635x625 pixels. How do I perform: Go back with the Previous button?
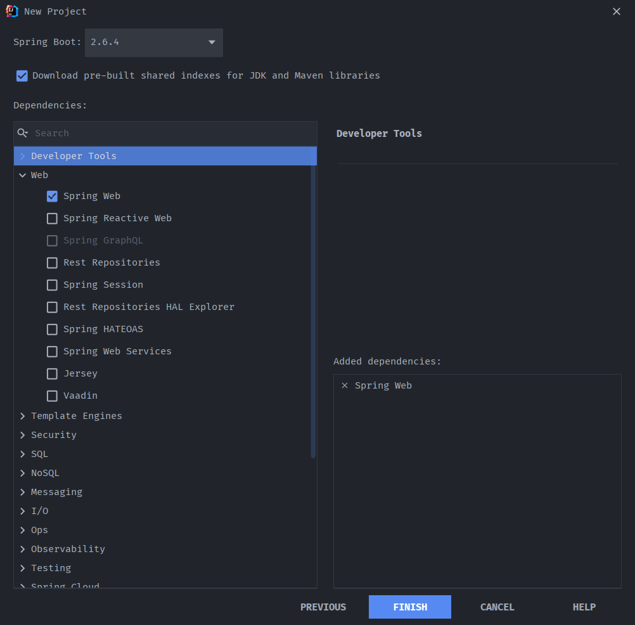point(323,607)
